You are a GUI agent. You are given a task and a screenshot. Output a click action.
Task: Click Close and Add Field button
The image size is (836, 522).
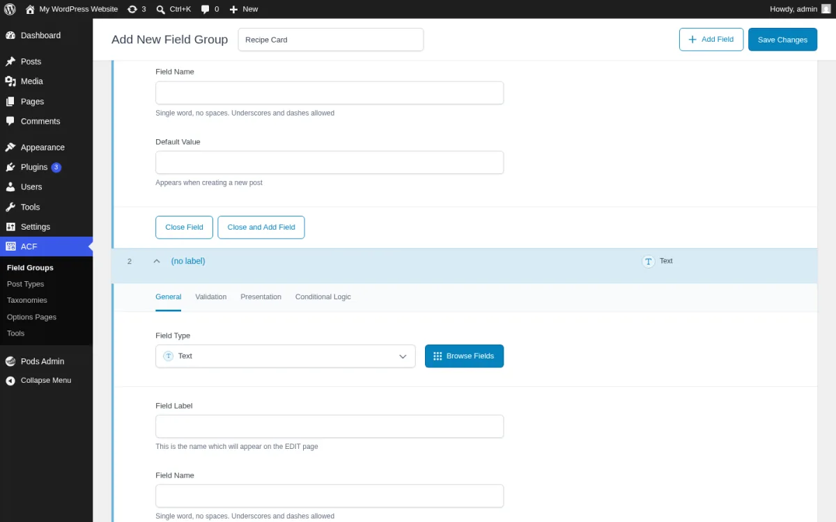pos(261,228)
